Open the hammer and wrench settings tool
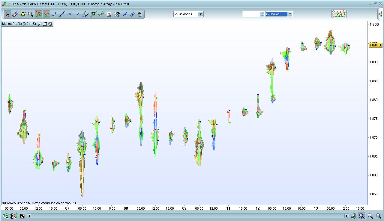This screenshot has width=384, height=221. click(117, 14)
